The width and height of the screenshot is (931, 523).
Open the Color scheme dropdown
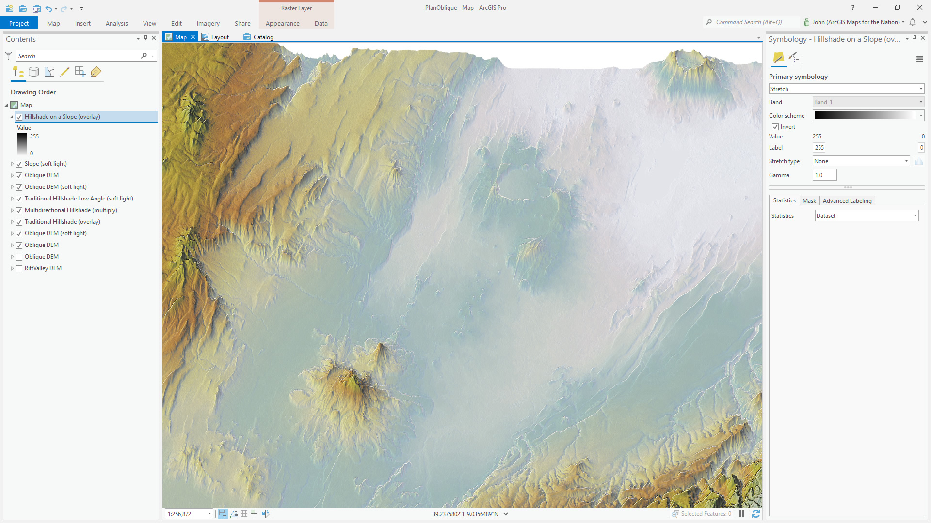click(920, 115)
